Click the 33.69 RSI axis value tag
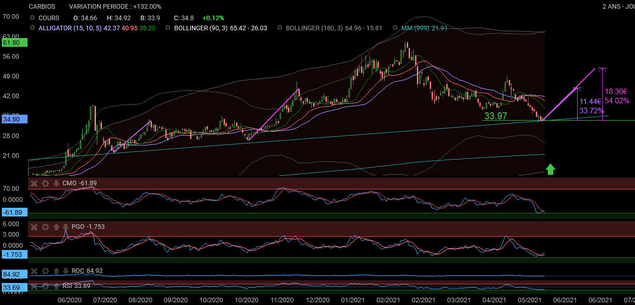The height and width of the screenshot is (305, 635). coord(14,288)
